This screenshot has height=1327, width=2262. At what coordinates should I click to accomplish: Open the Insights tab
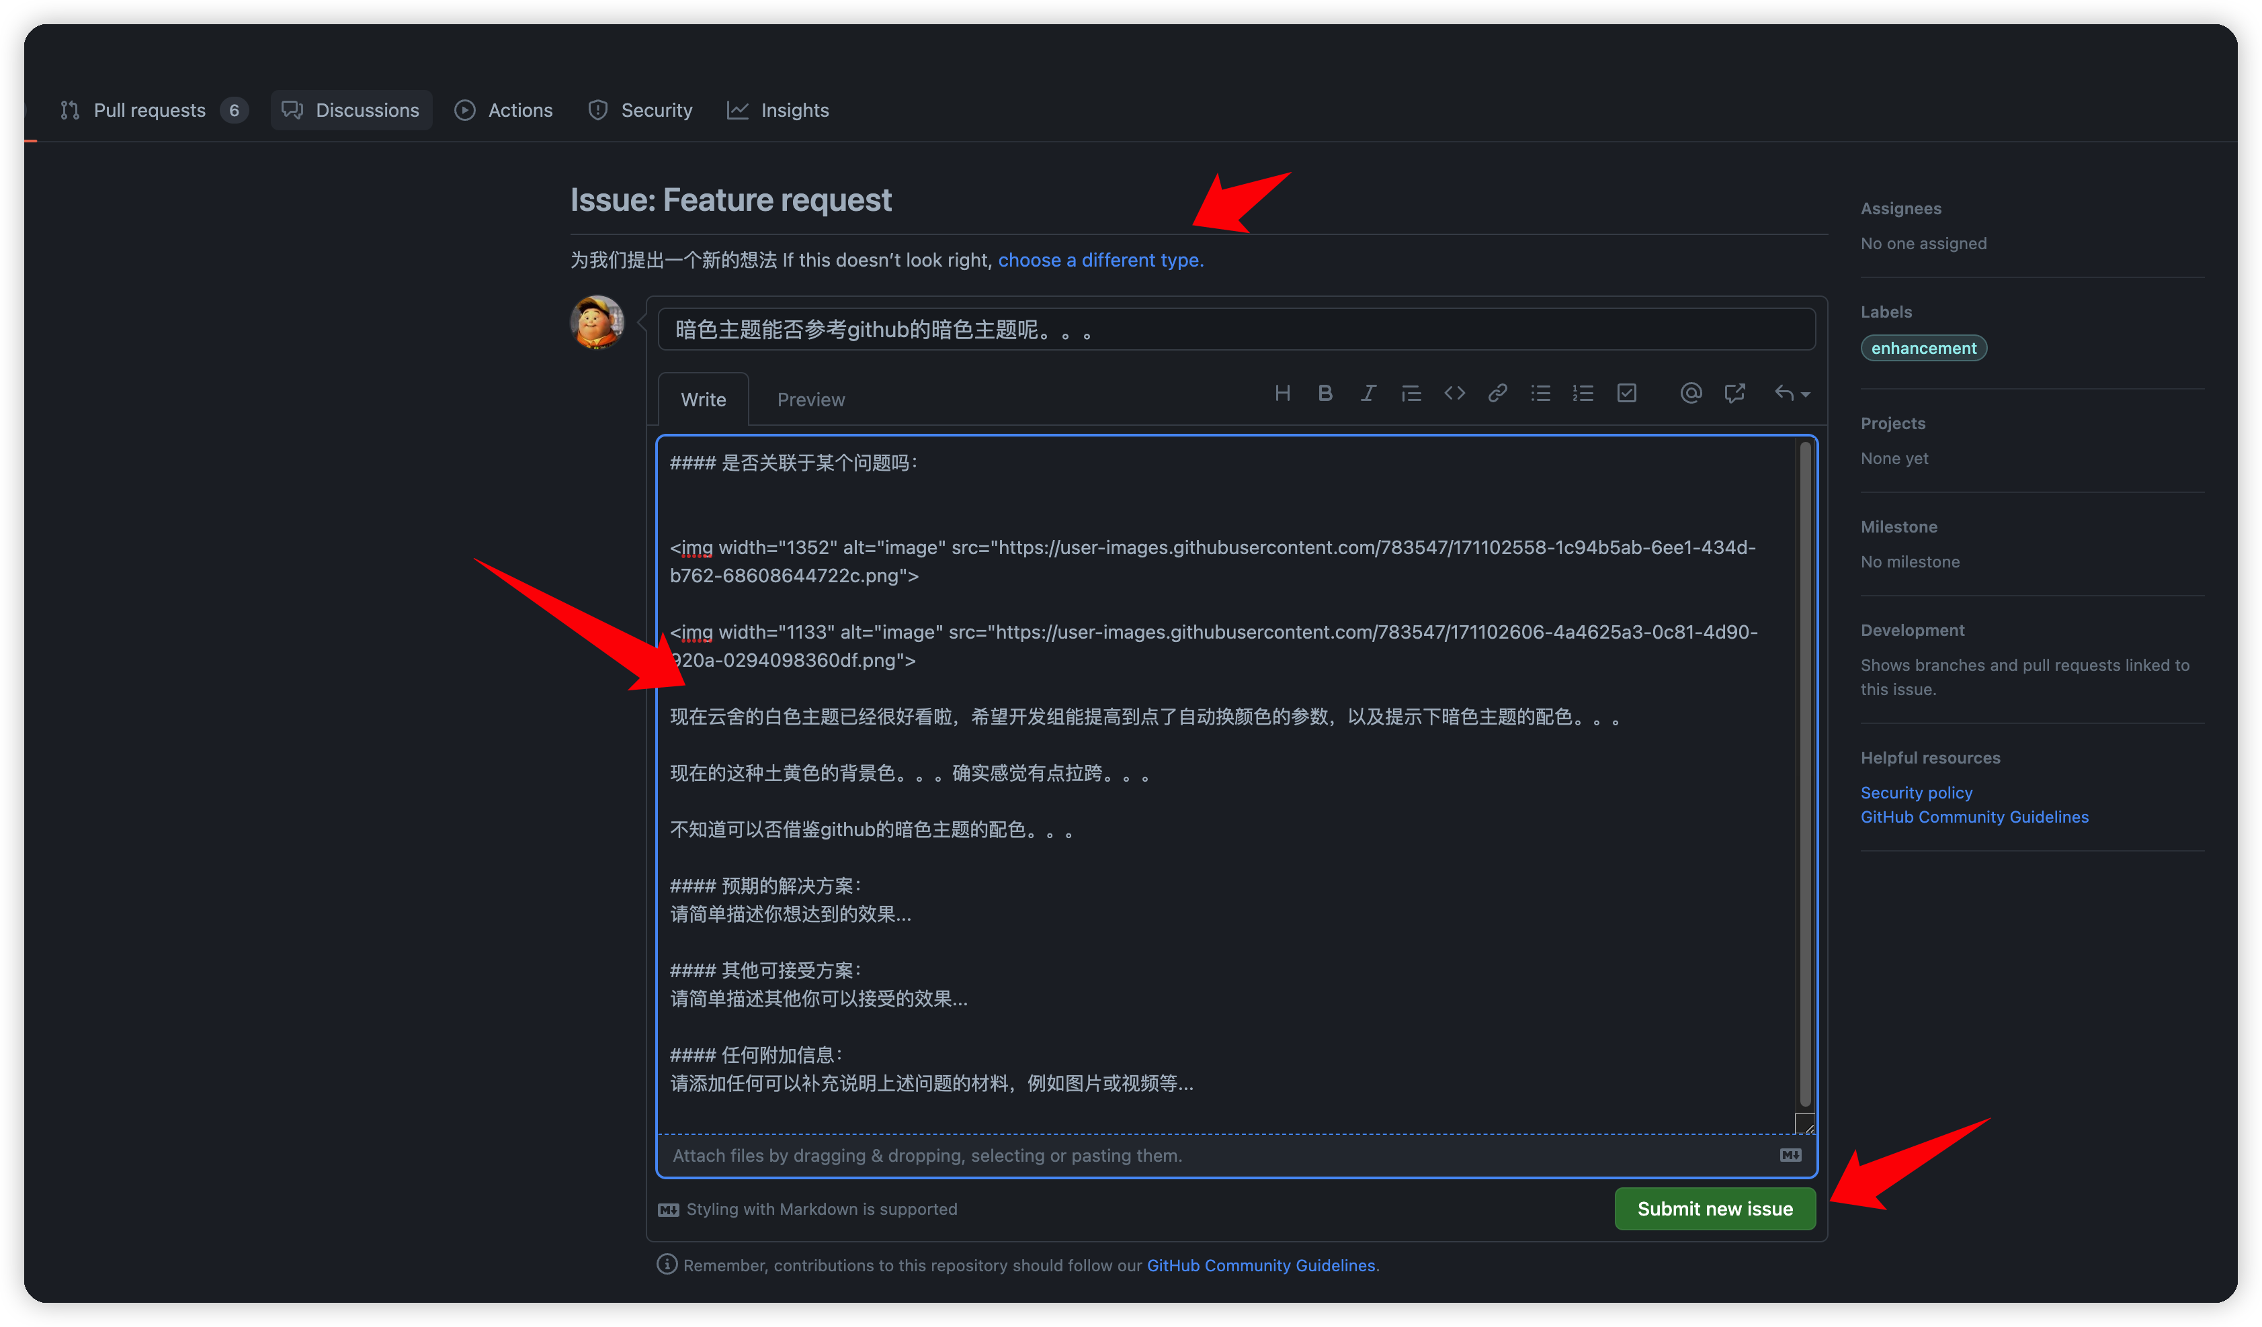pyautogui.click(x=778, y=109)
